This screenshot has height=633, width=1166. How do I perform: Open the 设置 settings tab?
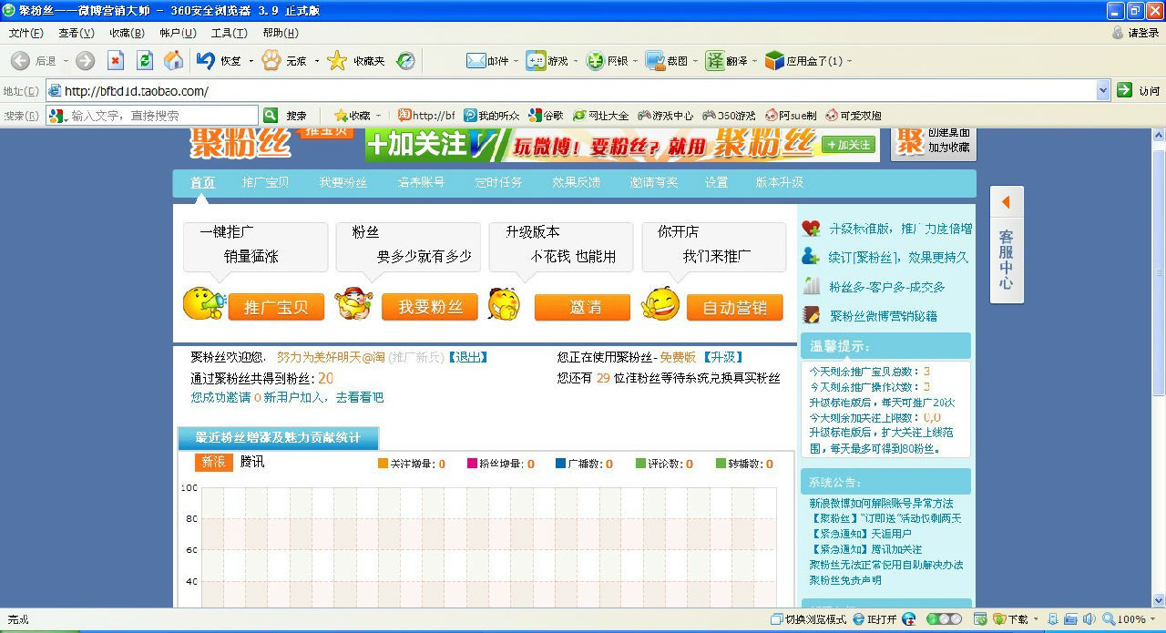pos(716,182)
